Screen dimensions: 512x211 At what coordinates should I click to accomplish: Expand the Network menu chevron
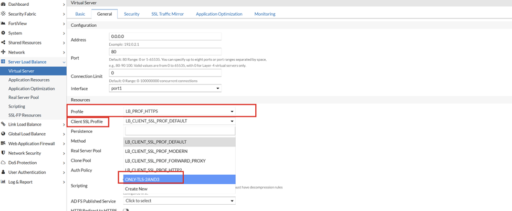pos(64,52)
